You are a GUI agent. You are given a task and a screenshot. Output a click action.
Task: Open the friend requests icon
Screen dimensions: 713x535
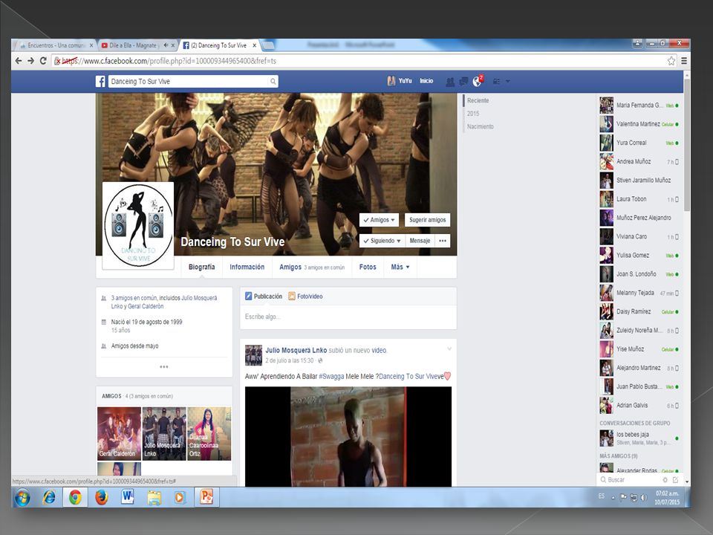[x=450, y=82]
